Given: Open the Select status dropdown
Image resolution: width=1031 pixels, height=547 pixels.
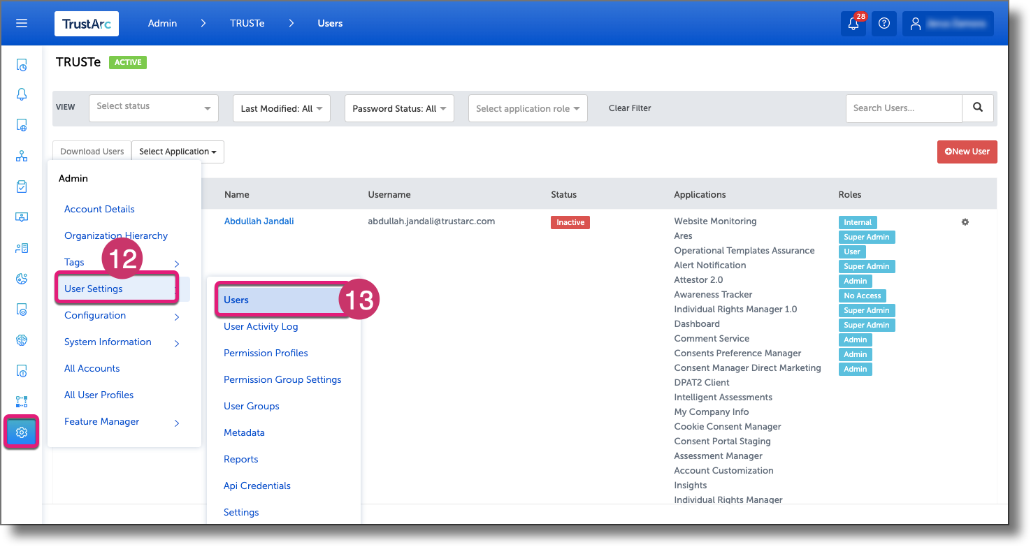Looking at the screenshot, I should pos(154,108).
